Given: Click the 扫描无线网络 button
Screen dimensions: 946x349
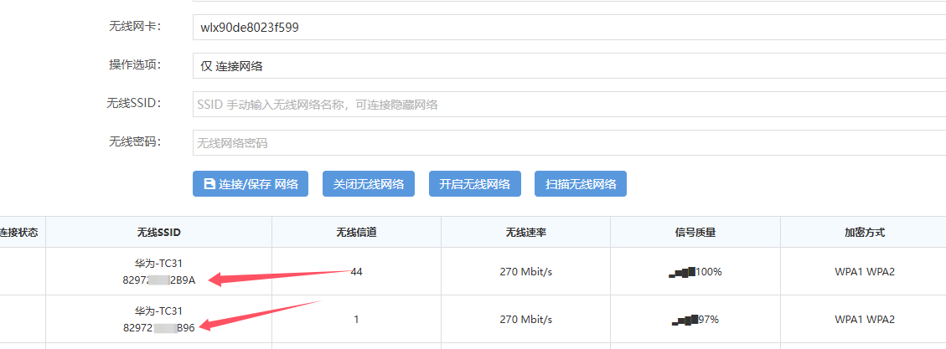Looking at the screenshot, I should pyautogui.click(x=581, y=184).
